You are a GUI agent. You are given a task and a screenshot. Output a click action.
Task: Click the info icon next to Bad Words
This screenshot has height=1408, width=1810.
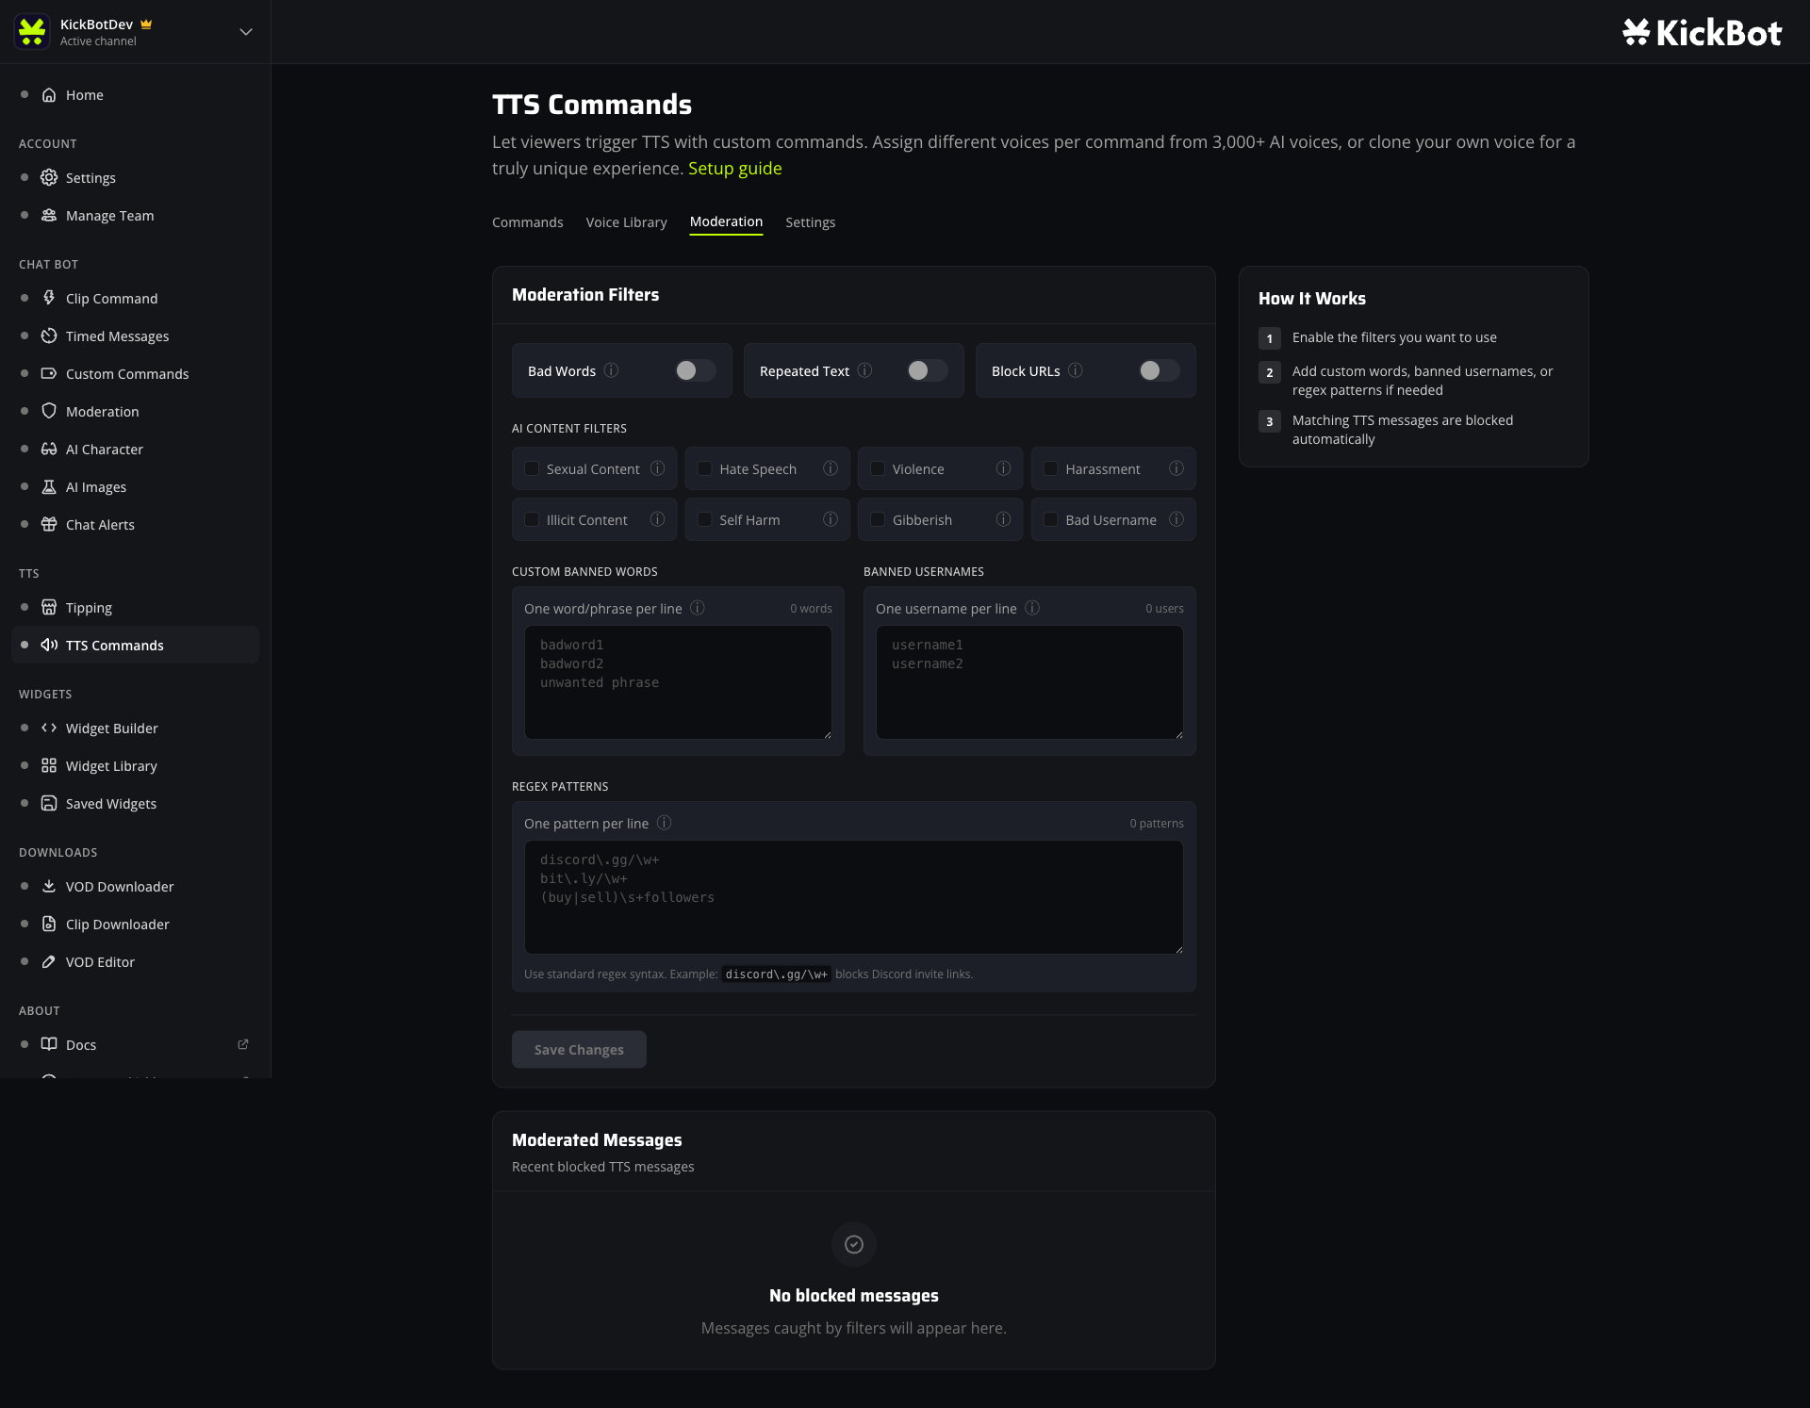[x=611, y=370]
